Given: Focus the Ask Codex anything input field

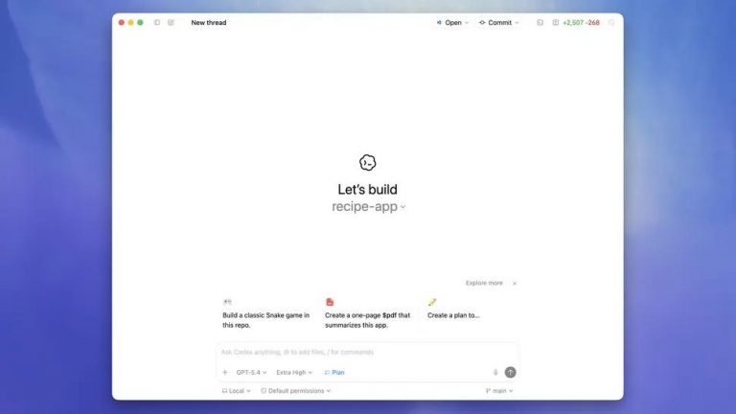Looking at the screenshot, I should click(368, 352).
